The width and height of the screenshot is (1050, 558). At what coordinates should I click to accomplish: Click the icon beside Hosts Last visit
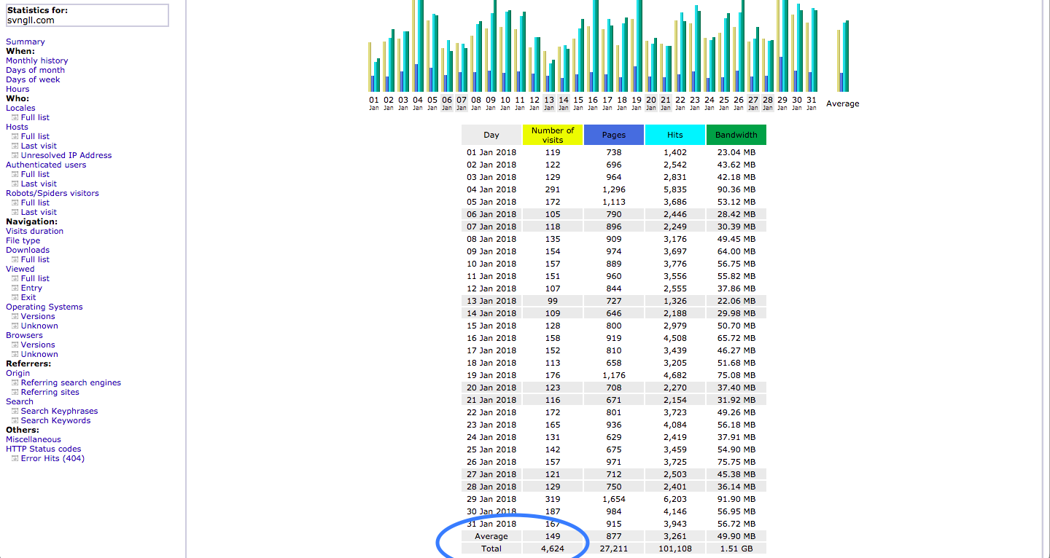tap(15, 146)
